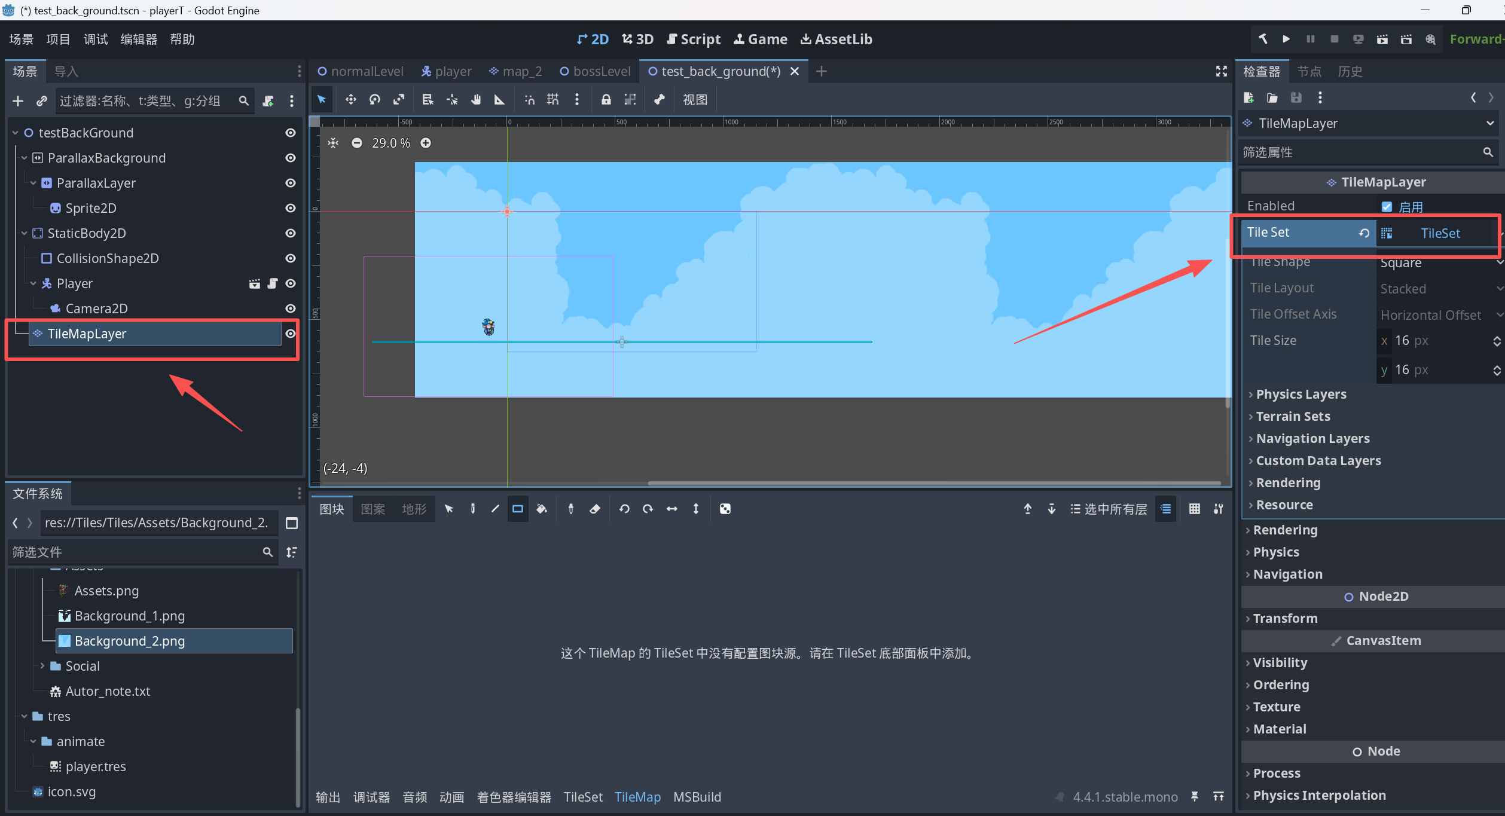This screenshot has width=1505, height=816.
Task: Switch to the bossLevel scene tab
Action: pos(595,71)
